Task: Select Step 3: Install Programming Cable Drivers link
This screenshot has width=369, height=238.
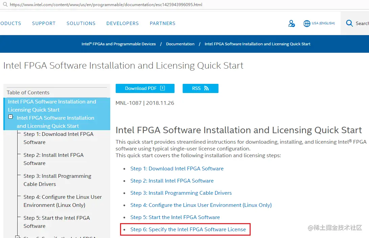Action: point(181,193)
